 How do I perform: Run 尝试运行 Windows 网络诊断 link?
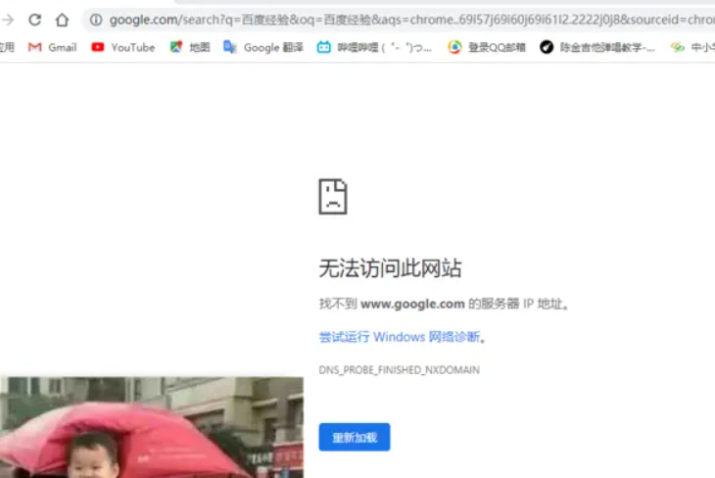[400, 337]
